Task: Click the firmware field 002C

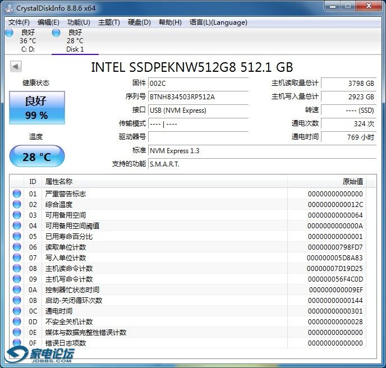Action: pyautogui.click(x=198, y=84)
